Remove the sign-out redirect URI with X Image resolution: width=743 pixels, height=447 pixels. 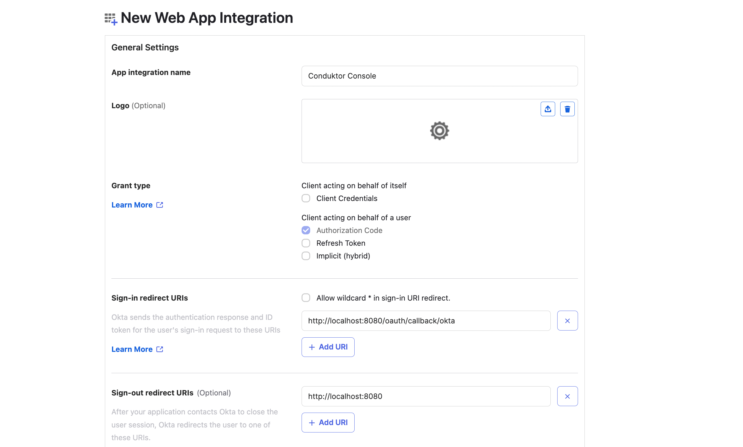(x=567, y=396)
